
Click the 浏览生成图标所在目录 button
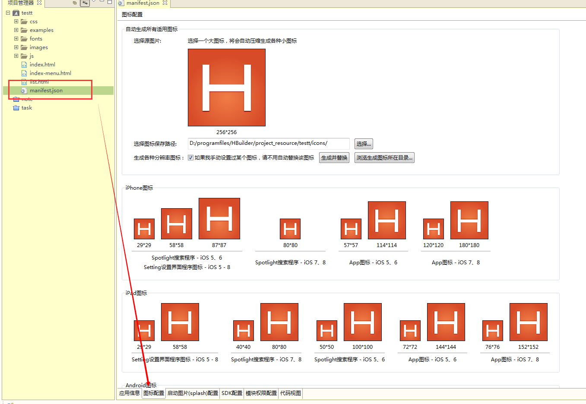click(x=384, y=157)
